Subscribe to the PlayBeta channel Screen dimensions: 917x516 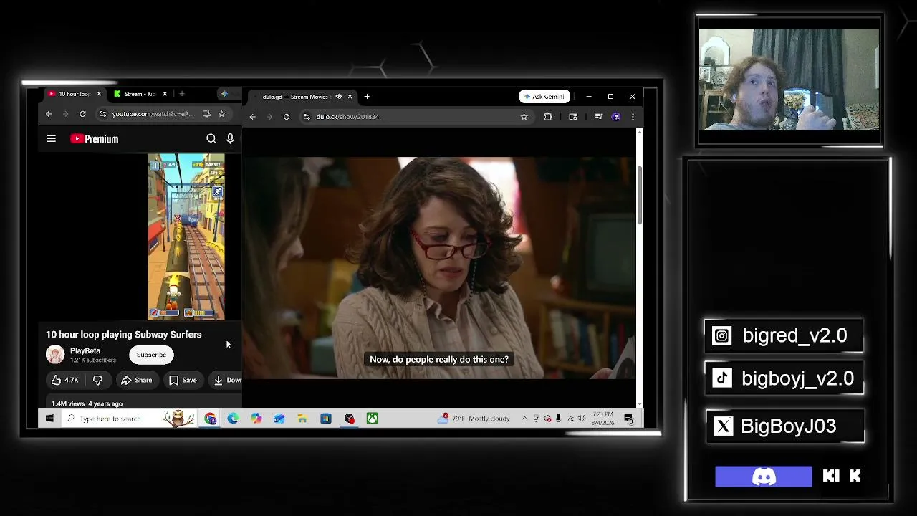click(151, 355)
